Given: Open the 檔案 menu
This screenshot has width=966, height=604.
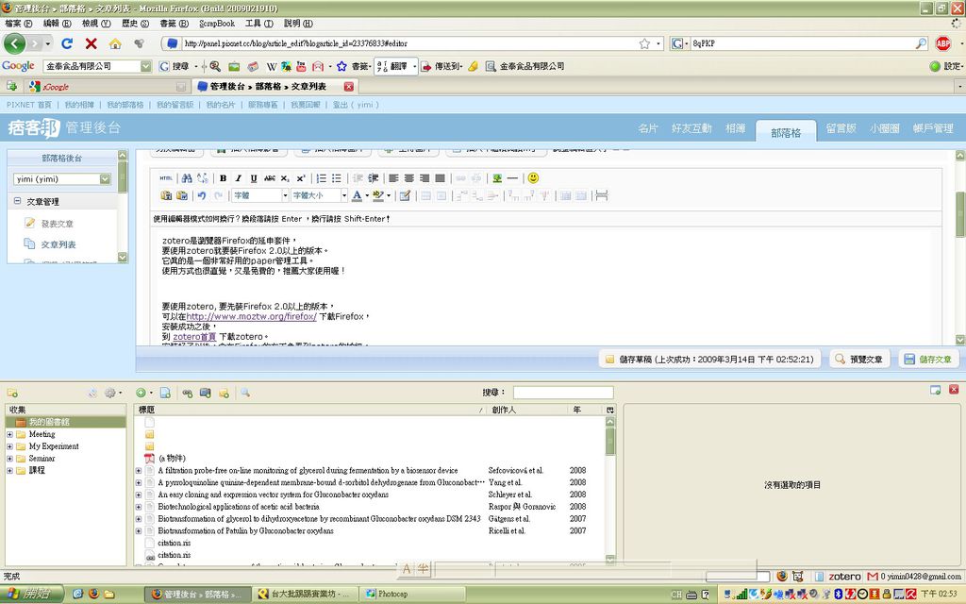Looking at the screenshot, I should point(19,24).
